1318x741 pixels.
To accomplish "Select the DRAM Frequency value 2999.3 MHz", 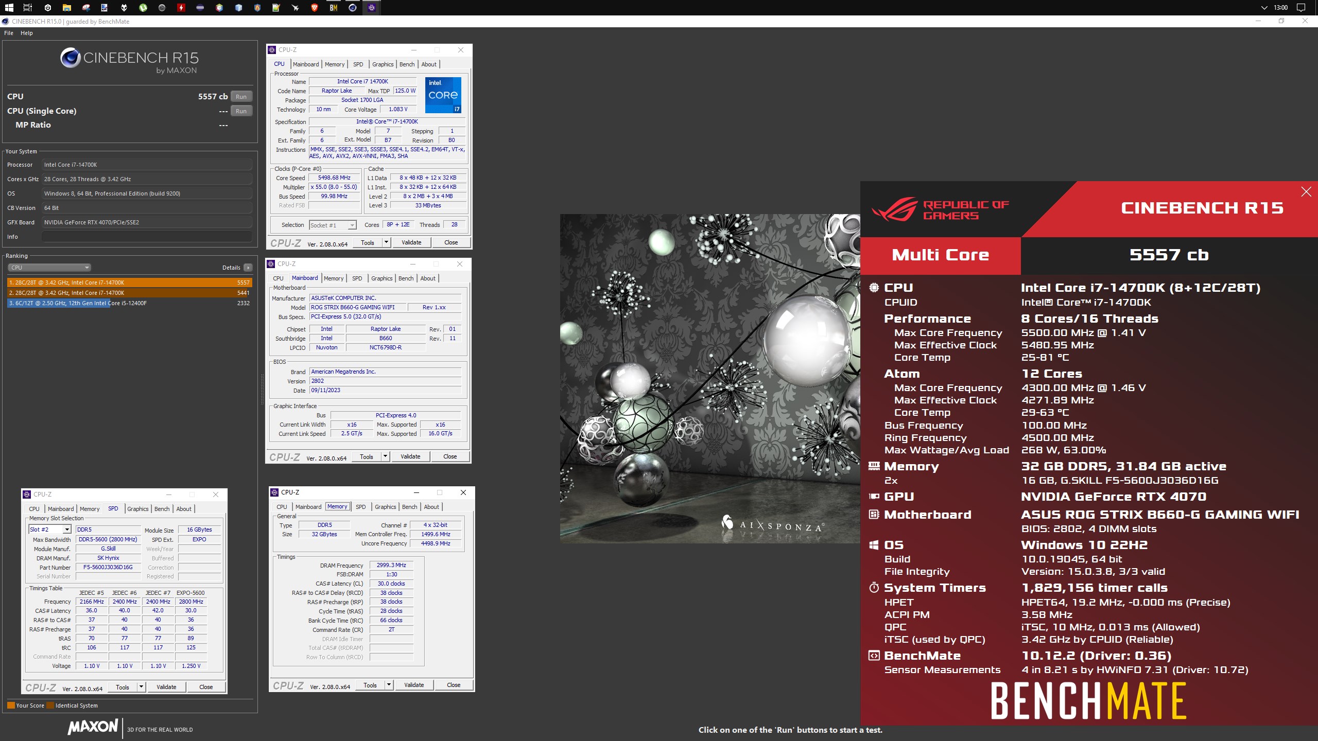I will click(x=392, y=565).
